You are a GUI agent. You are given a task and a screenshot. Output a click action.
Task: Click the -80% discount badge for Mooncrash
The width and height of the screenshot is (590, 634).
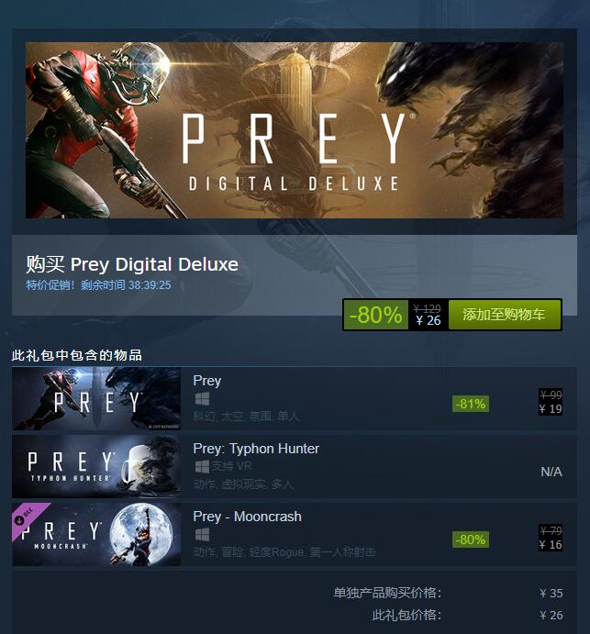click(471, 539)
